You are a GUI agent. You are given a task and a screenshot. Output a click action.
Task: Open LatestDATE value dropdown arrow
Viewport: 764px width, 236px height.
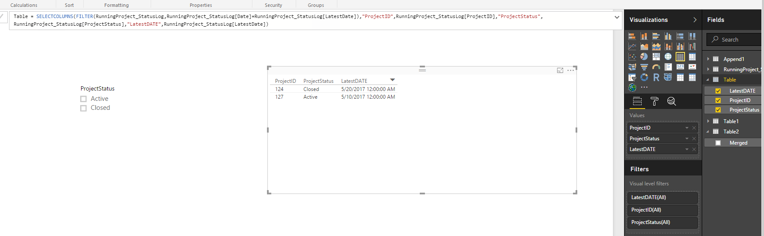pos(687,149)
